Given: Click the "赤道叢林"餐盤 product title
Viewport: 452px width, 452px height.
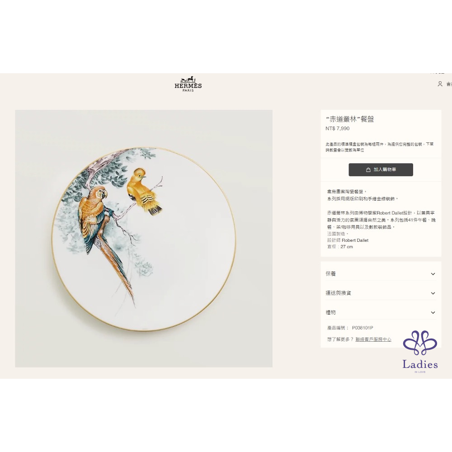Looking at the screenshot, I should pyautogui.click(x=350, y=119).
